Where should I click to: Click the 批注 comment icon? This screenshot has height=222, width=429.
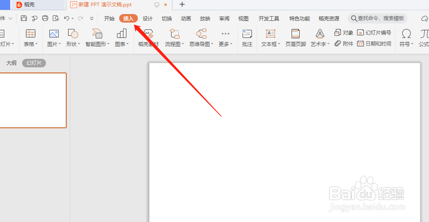(247, 33)
